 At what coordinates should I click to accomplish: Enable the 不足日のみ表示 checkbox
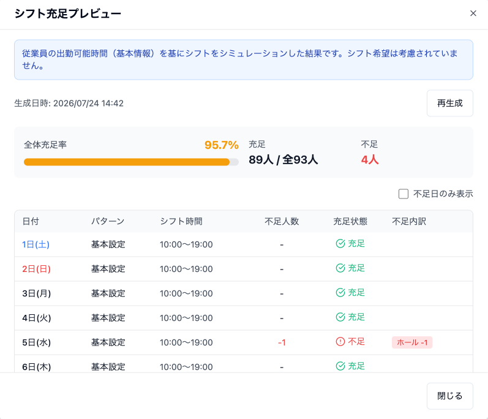tap(404, 194)
